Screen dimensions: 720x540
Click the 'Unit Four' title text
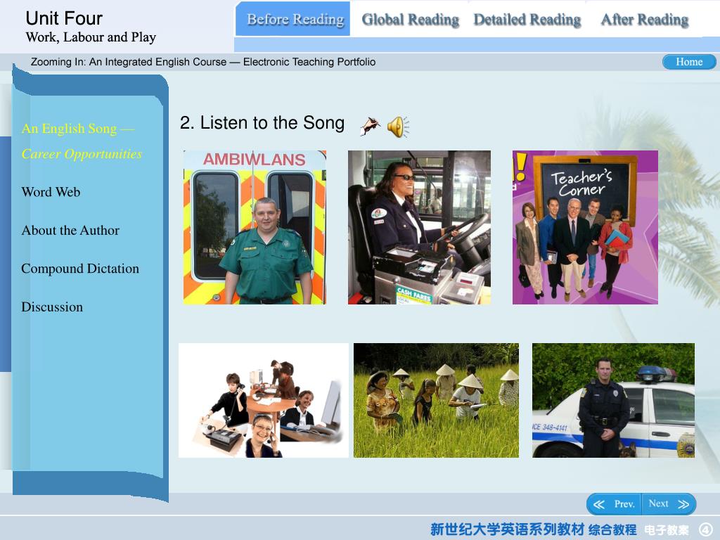click(64, 18)
